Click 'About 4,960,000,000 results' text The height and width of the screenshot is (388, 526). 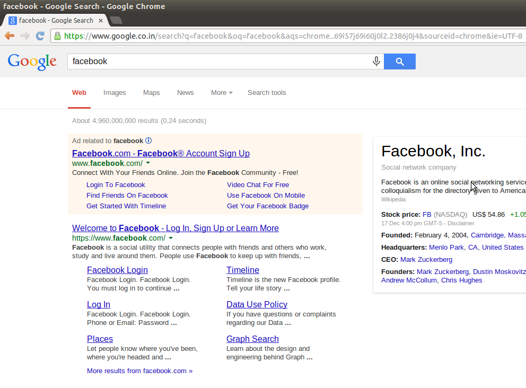pyautogui.click(x=115, y=121)
